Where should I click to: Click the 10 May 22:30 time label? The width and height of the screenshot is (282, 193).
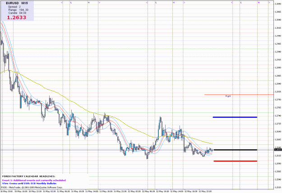pyautogui.click(x=35, y=191)
